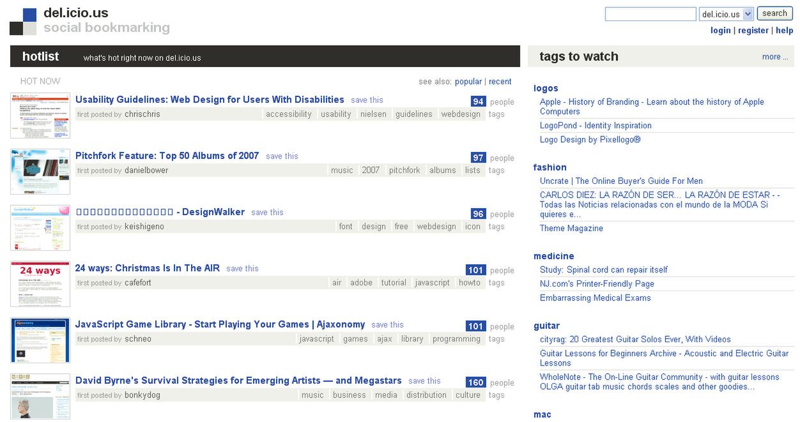Select the programming tag
The image size is (800, 422).
(456, 339)
